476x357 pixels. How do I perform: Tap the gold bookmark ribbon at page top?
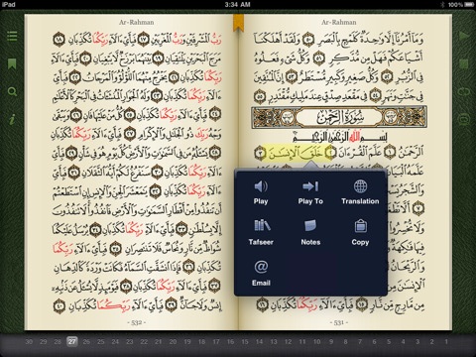pos(238,23)
